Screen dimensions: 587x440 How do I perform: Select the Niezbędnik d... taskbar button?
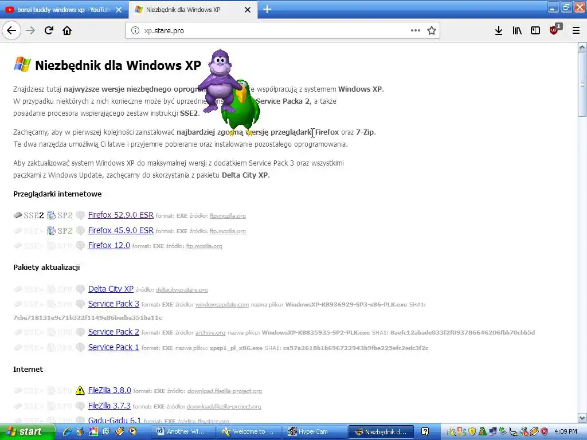click(381, 432)
